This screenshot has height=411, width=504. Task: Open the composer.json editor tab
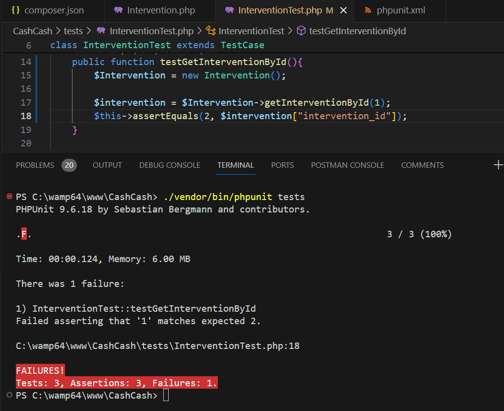pos(54,10)
